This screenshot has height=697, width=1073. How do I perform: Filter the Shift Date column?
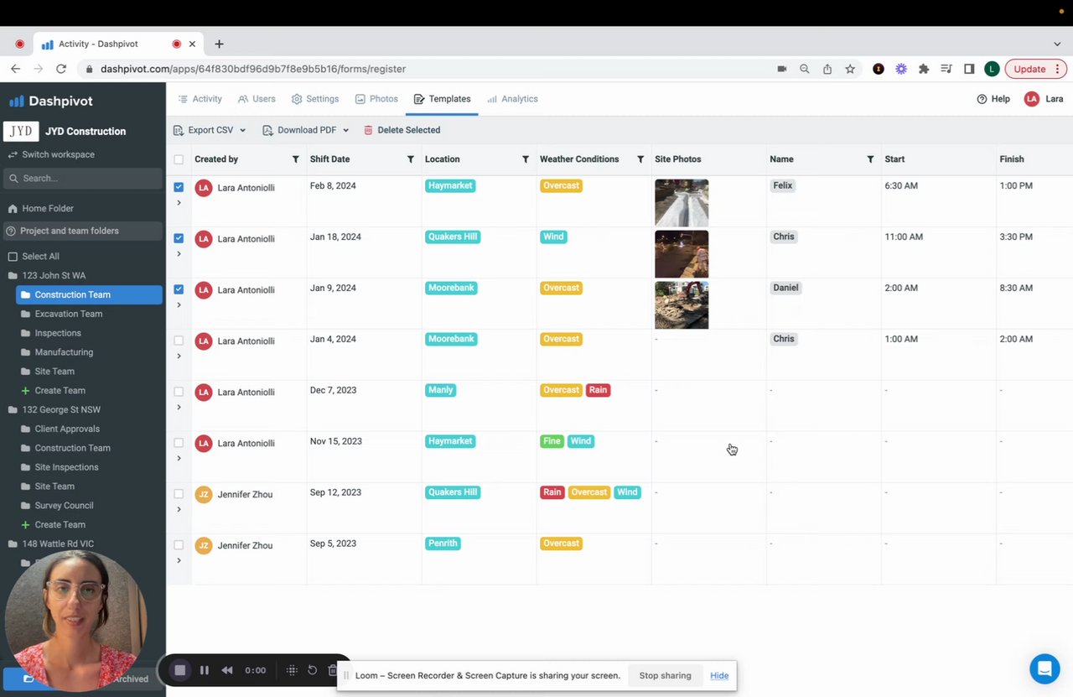coord(411,159)
